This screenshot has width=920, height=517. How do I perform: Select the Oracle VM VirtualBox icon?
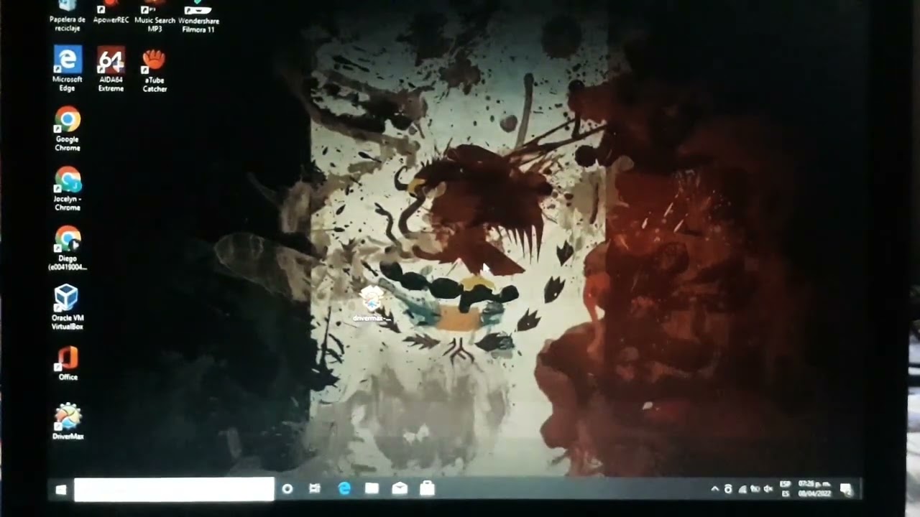[x=68, y=307]
